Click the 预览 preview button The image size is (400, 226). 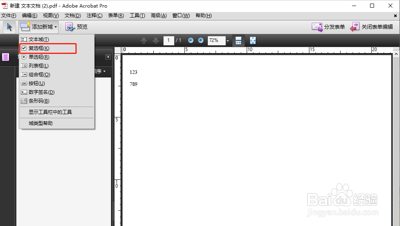click(76, 27)
